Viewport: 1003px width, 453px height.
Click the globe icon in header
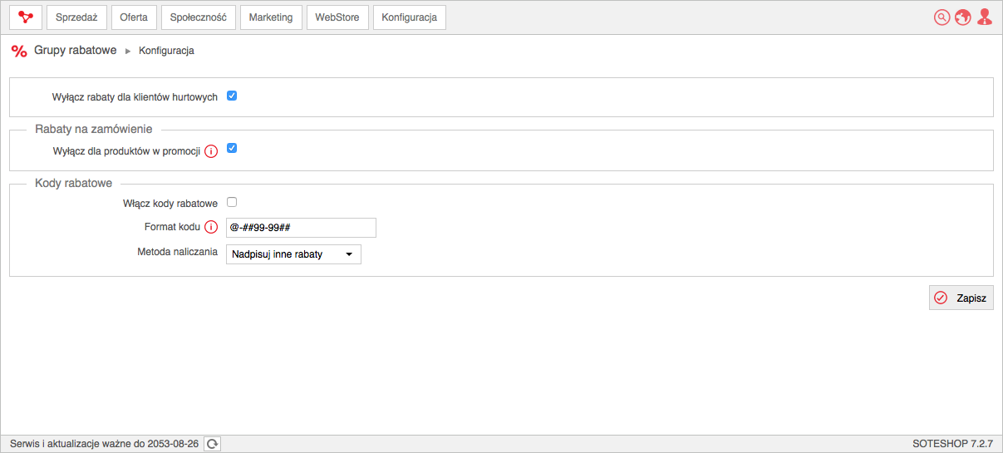[x=963, y=17]
